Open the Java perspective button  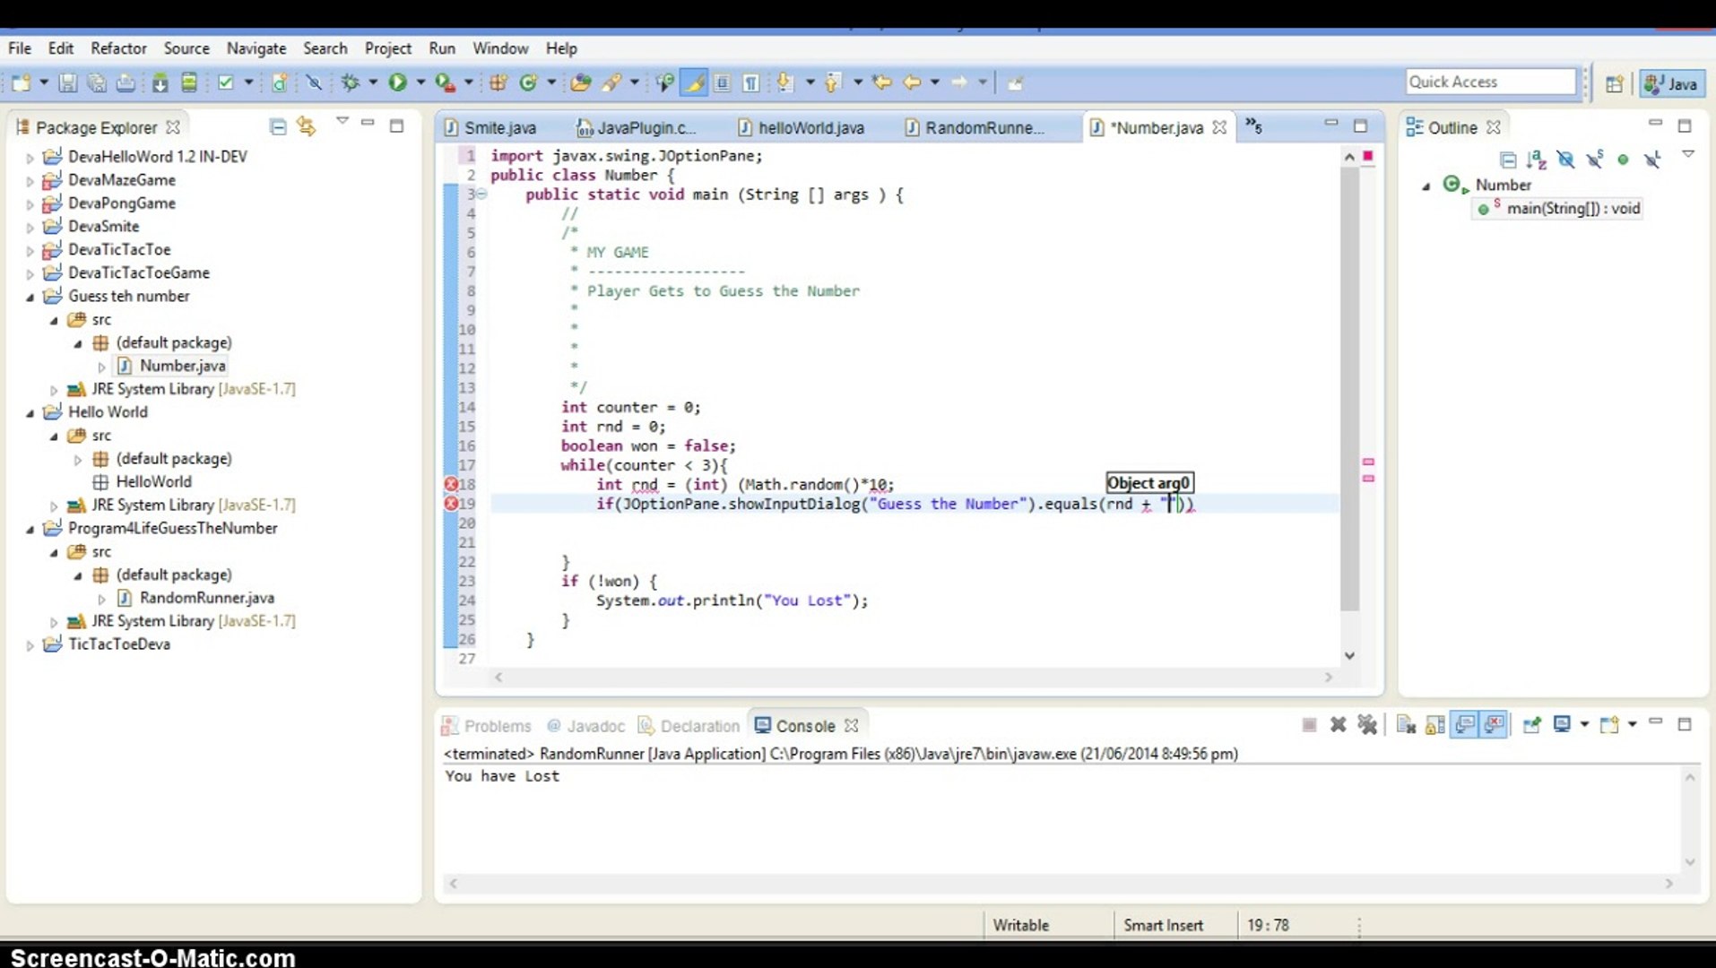pyautogui.click(x=1670, y=83)
